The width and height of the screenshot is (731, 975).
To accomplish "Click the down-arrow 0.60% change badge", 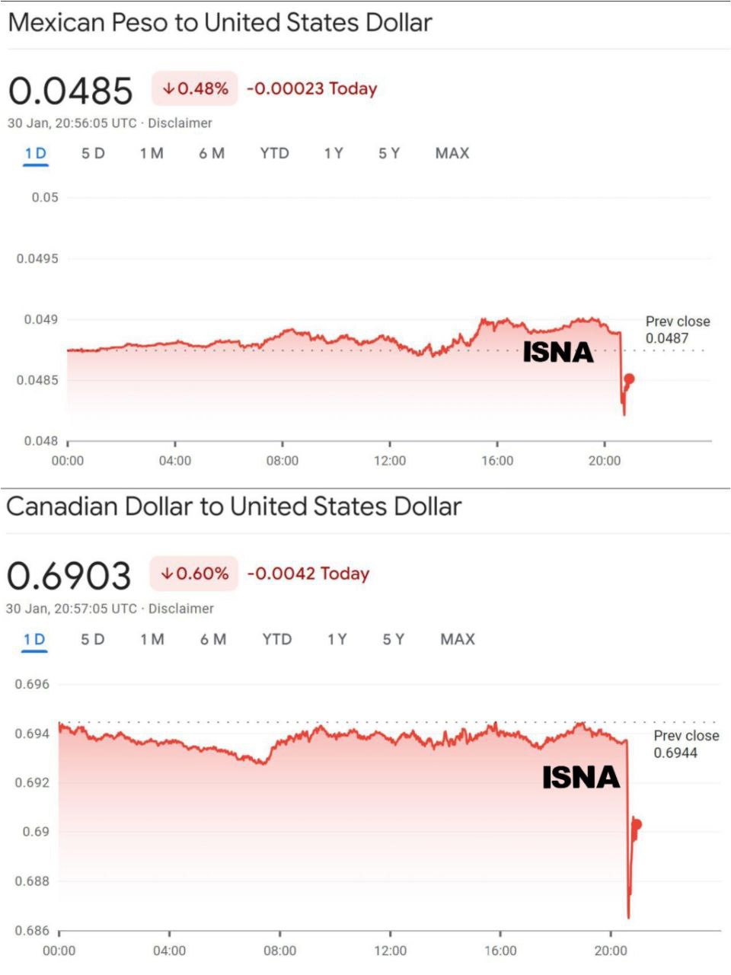I will click(x=194, y=574).
